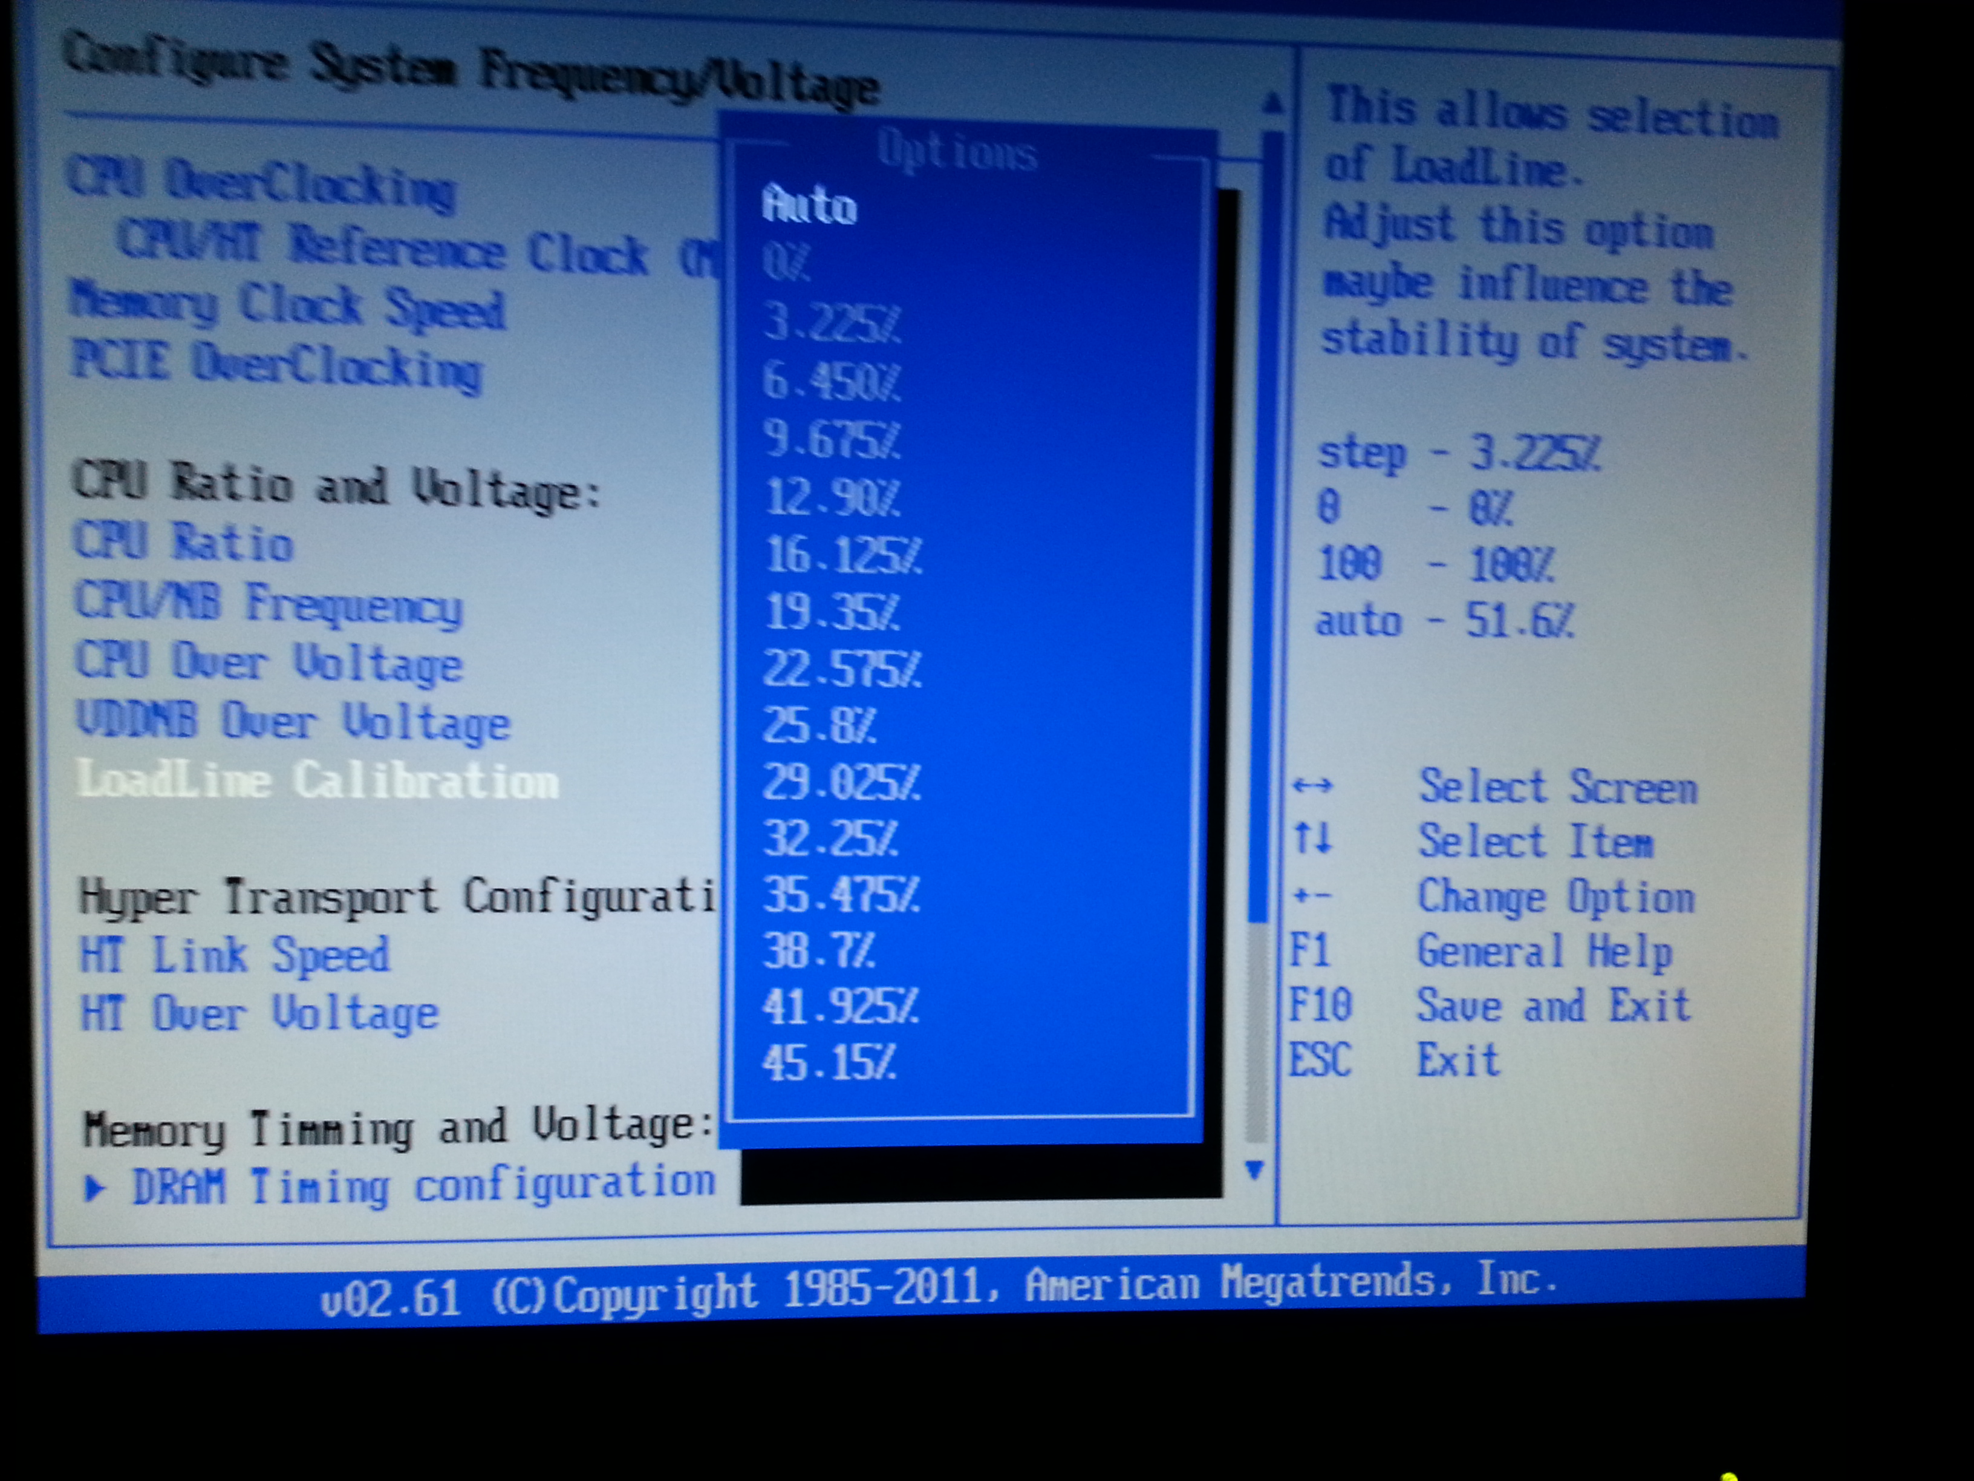The image size is (1974, 1481).
Task: Select Memory Clock Speed item
Action: point(287,306)
